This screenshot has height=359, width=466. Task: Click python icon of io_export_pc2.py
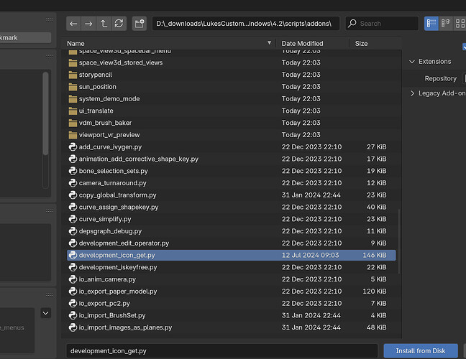point(73,303)
